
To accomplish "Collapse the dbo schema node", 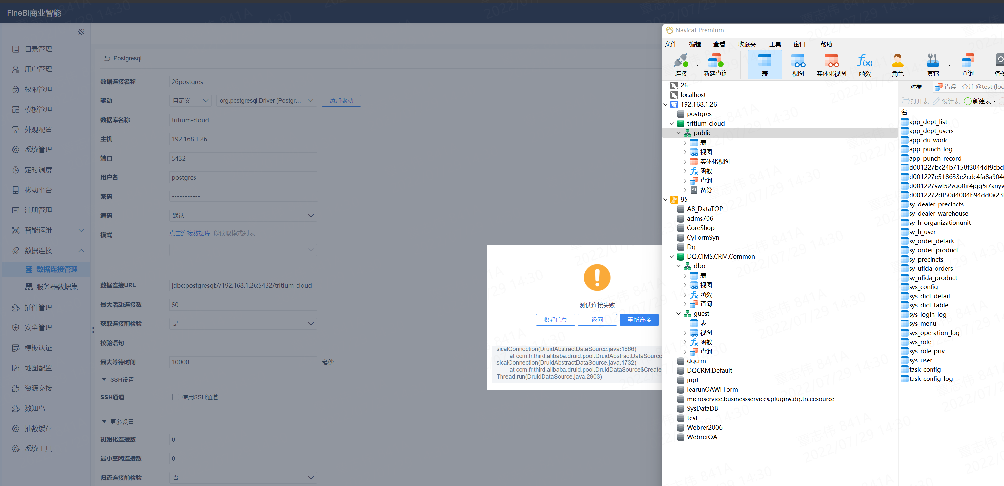I will tap(679, 266).
